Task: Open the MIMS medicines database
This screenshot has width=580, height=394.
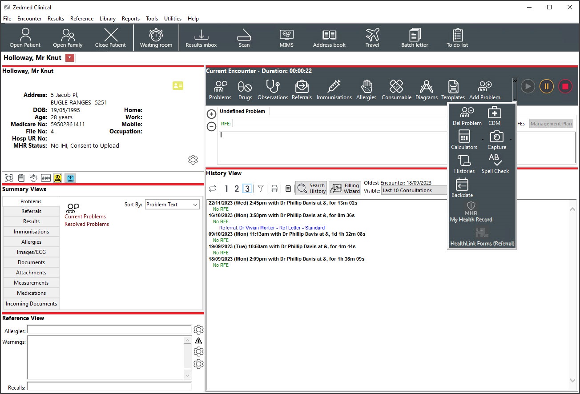Action: pyautogui.click(x=286, y=37)
